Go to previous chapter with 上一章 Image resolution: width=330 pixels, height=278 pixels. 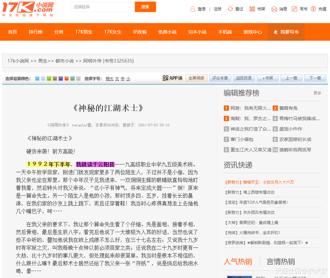(292, 78)
